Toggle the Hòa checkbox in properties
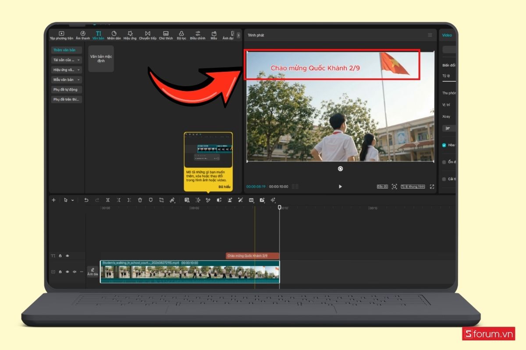 pos(444,145)
